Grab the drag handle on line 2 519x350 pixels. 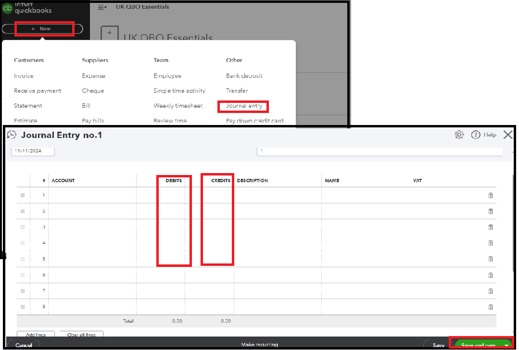[x=23, y=211]
